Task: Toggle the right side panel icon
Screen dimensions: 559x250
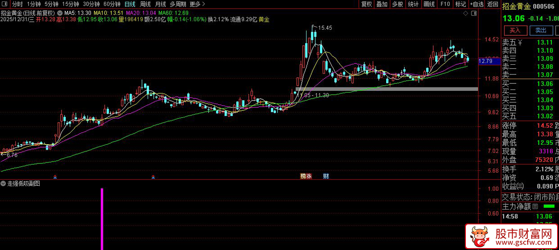Action: coord(474,14)
